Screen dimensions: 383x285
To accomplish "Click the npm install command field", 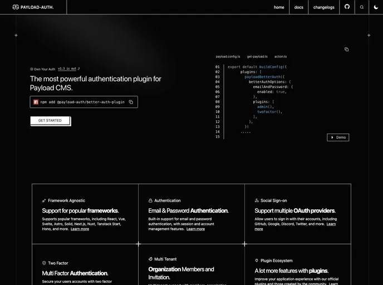I will 84,102.
